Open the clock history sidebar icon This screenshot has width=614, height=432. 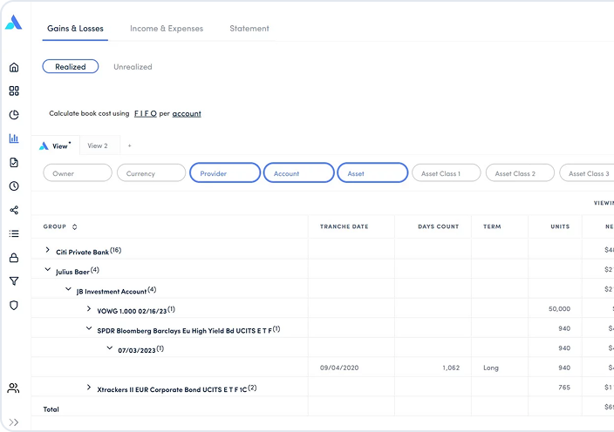tap(14, 186)
